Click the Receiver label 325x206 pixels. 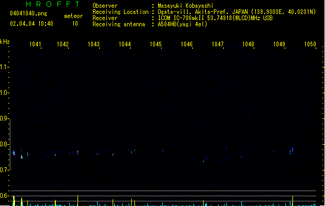pos(105,18)
